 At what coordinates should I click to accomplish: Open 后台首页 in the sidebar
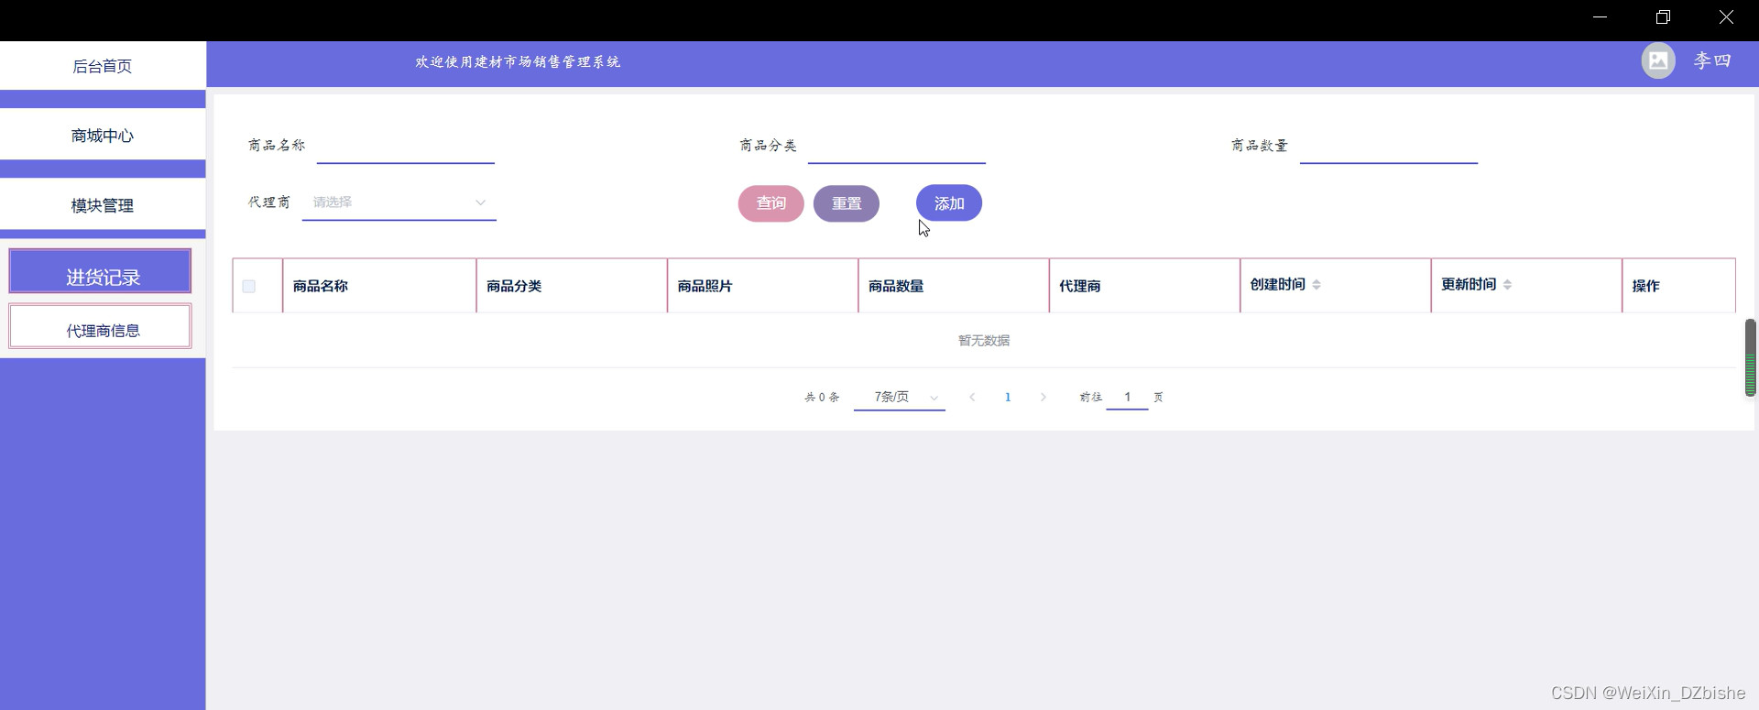pyautogui.click(x=103, y=66)
